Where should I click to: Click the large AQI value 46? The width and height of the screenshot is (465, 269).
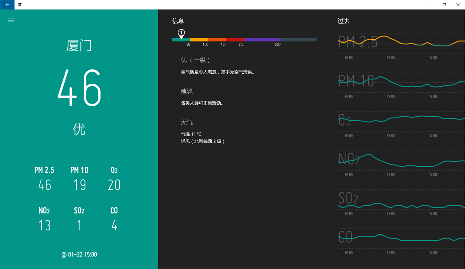79,88
